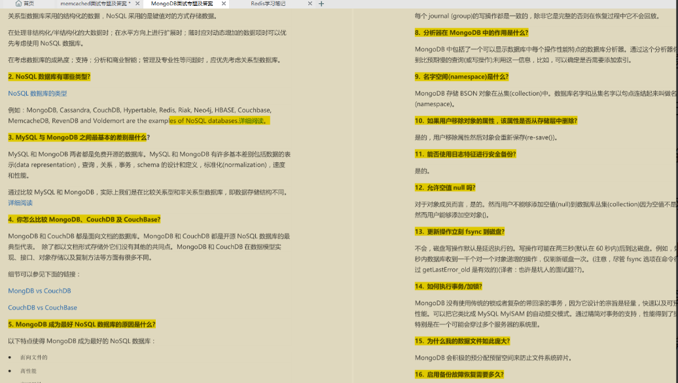This screenshot has height=383, width=678.
Task: Close the memcached document tab
Action: 137,3
